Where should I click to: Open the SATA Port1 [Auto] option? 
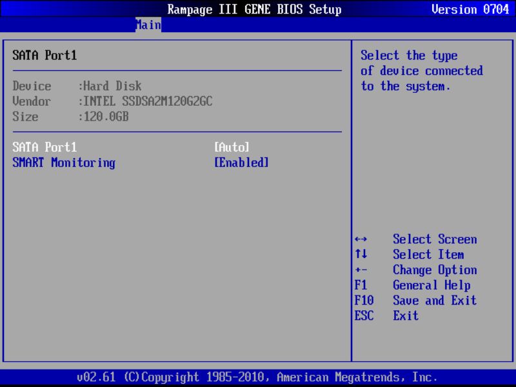tap(232, 147)
